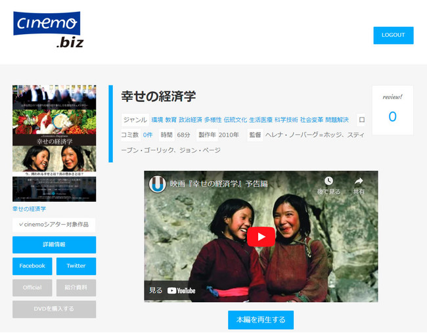Click the 68分 running time value
The image size is (427, 333).
coord(183,135)
